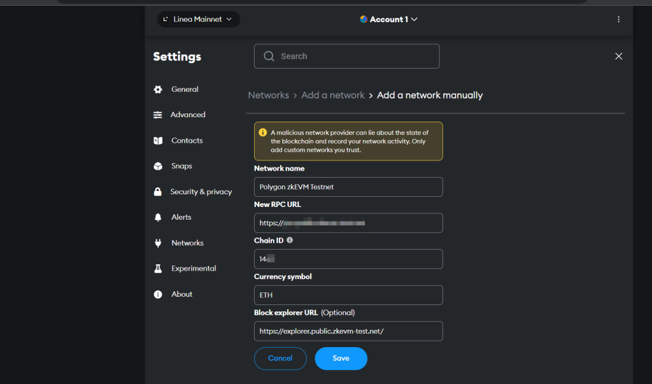The image size is (652, 384).
Task: Click the warning icon in yellow banner
Action: (x=263, y=132)
